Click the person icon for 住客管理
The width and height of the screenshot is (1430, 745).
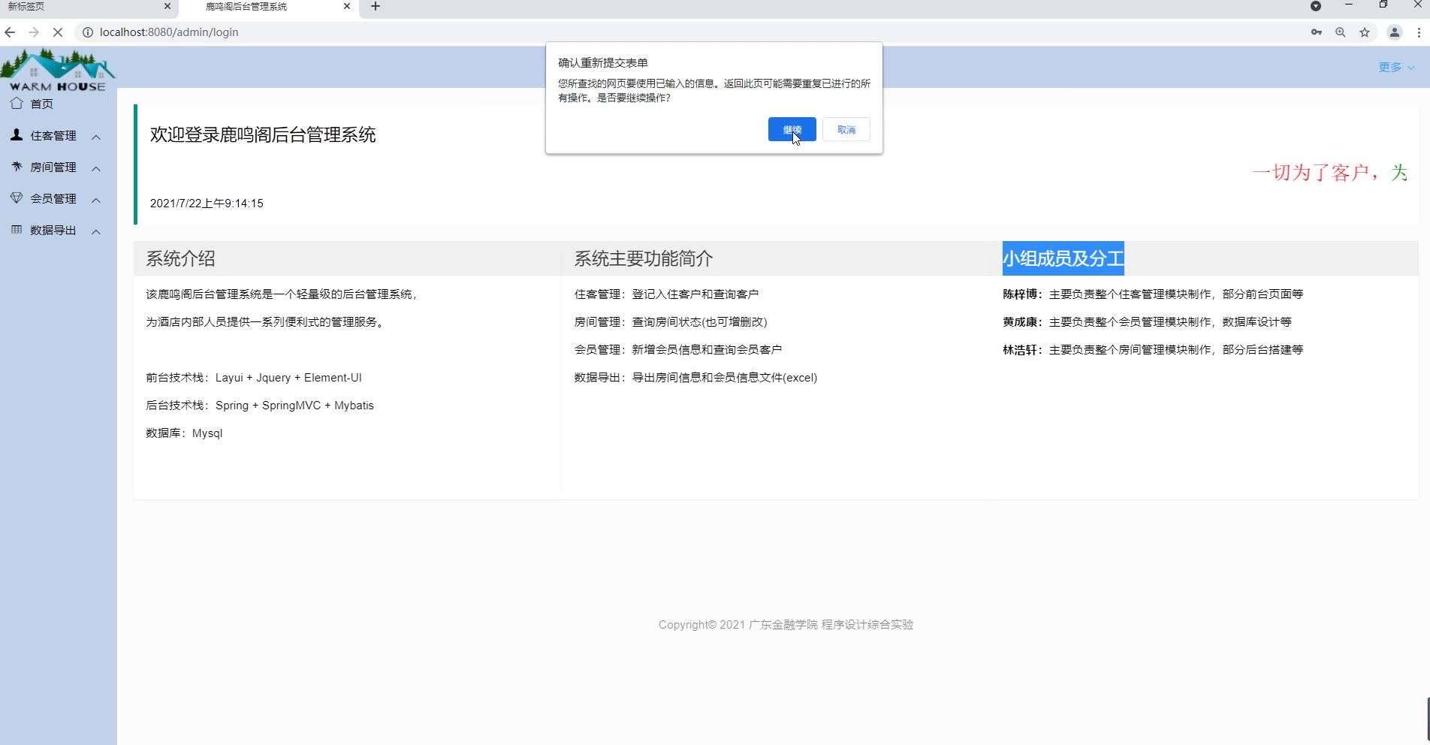click(17, 135)
